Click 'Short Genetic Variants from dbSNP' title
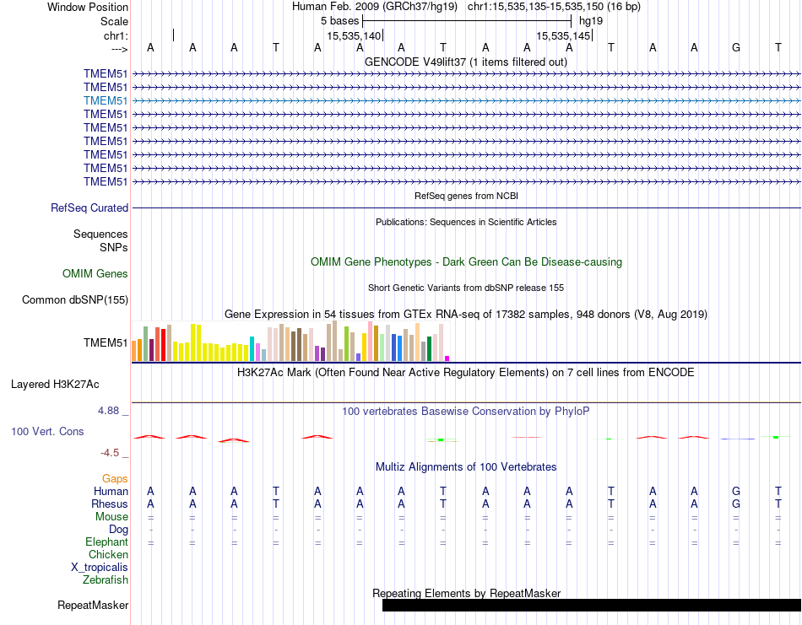 coord(466,288)
